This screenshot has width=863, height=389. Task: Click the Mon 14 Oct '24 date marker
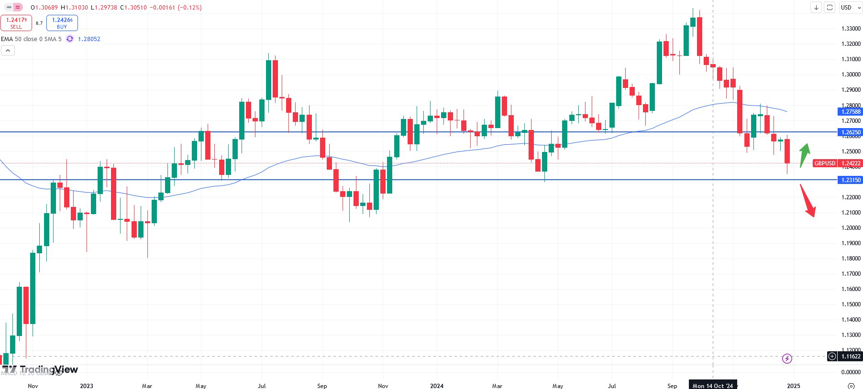713,386
